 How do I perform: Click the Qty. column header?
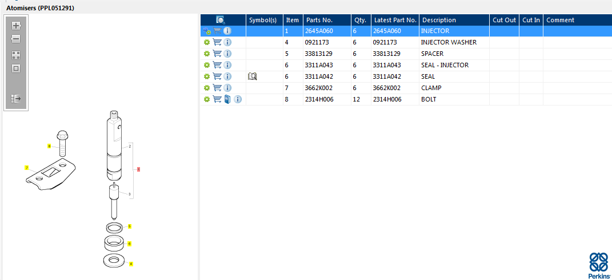tap(361, 20)
